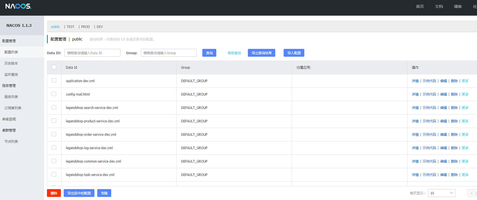Open 更多 options for legendshop-task-service-dev.yml
The height and width of the screenshot is (200, 477).
tap(465, 175)
